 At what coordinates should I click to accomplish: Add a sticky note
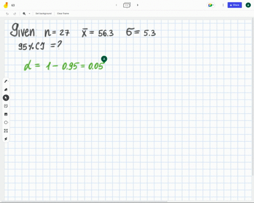coord(6,106)
